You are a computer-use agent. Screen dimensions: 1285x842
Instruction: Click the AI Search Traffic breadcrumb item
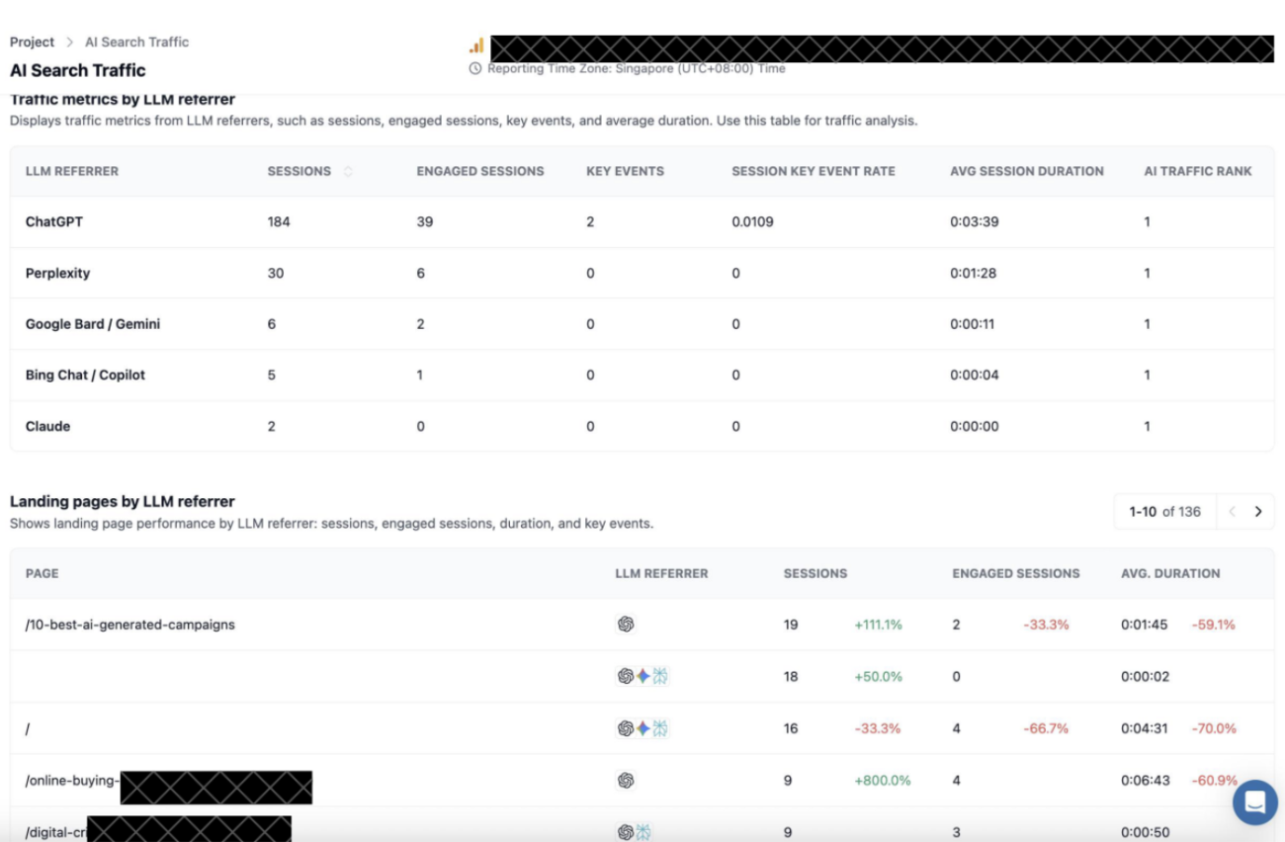136,42
